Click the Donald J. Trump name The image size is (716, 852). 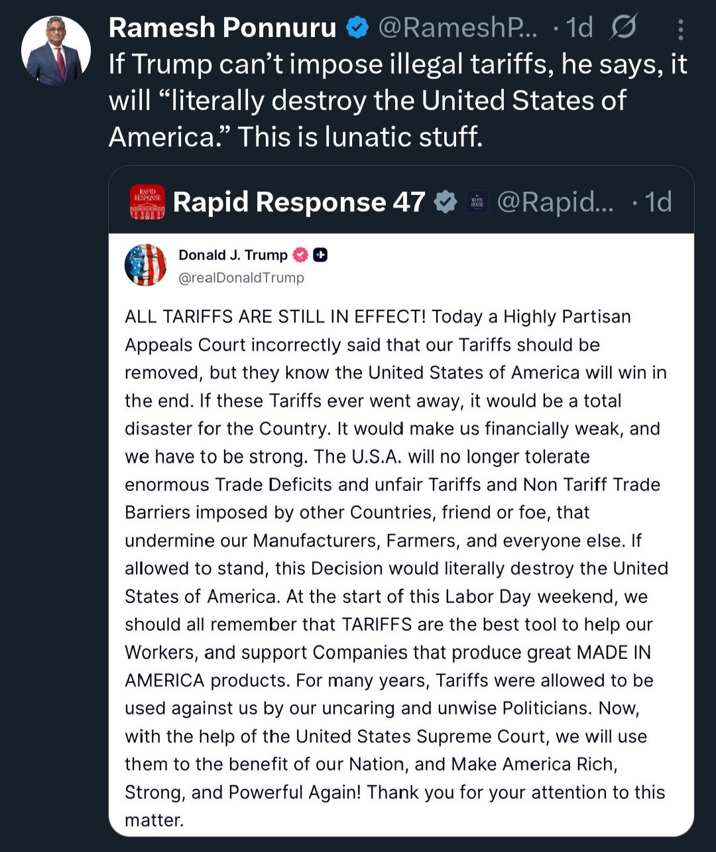(233, 255)
